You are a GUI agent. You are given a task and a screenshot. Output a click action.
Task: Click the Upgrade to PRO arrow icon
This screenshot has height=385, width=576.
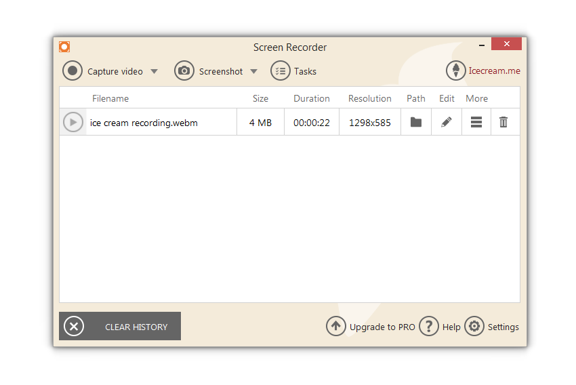(335, 326)
